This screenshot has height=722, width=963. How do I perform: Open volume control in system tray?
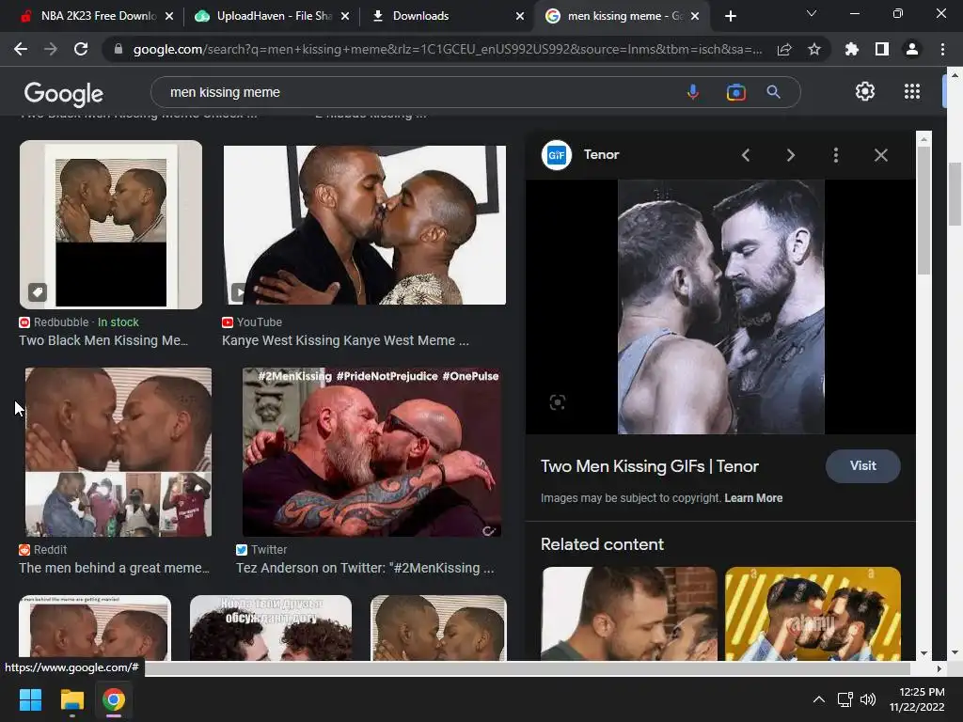pos(868,699)
